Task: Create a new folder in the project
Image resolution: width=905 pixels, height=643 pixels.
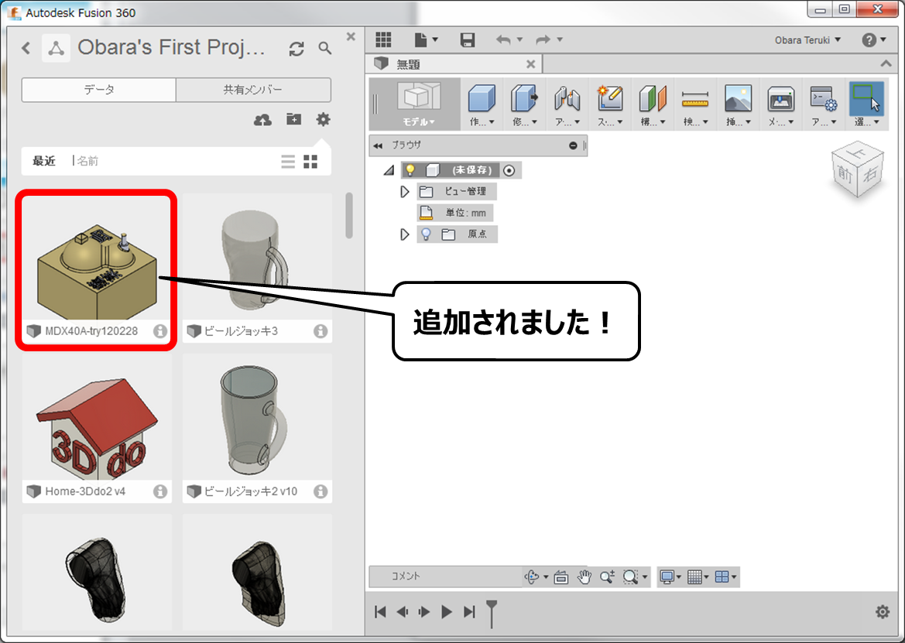Action: 293,119
